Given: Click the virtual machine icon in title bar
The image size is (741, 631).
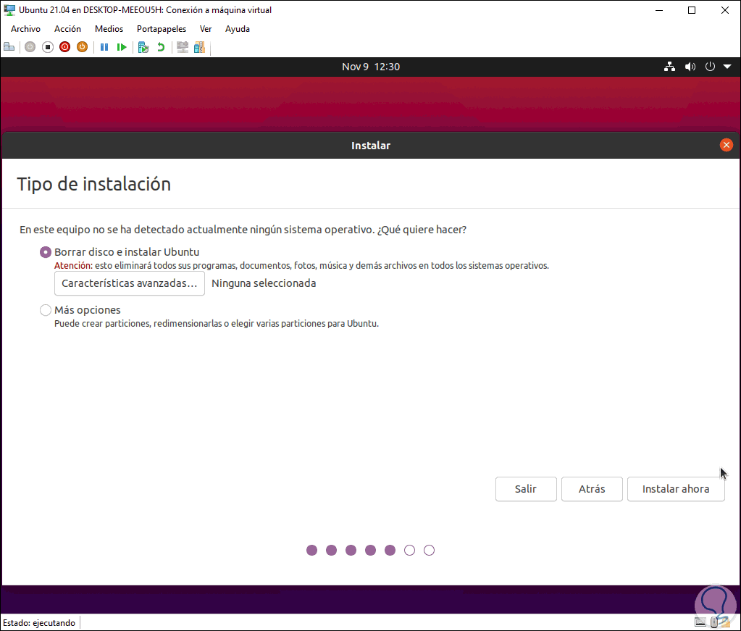Looking at the screenshot, I should click(9, 10).
